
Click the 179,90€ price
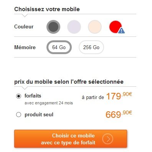119,96
